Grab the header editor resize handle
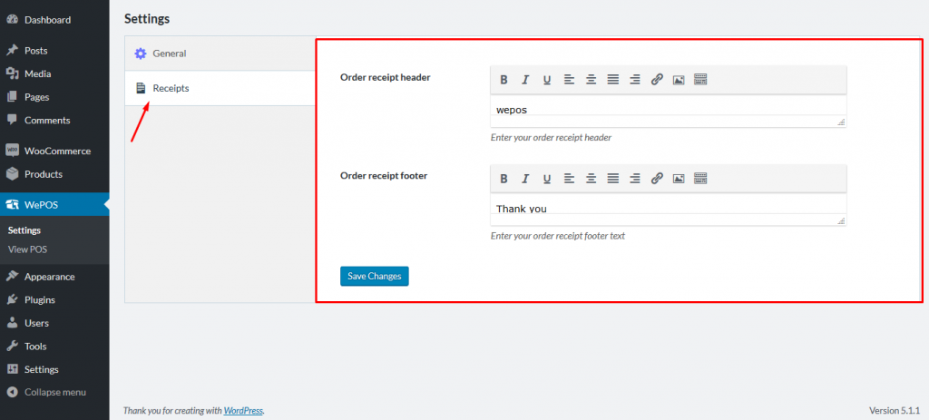Image resolution: width=929 pixels, height=420 pixels. point(841,122)
